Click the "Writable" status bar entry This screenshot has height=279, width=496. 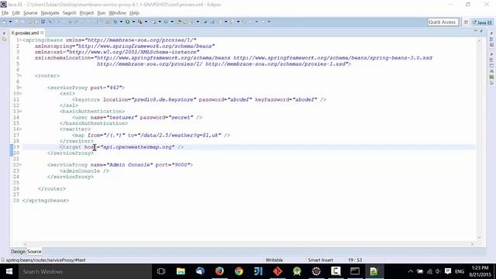[274, 260]
